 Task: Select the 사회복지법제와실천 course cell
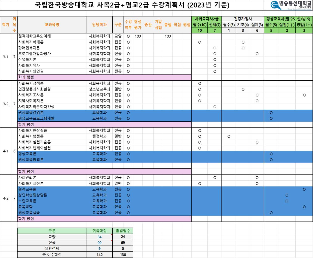pos(52,148)
